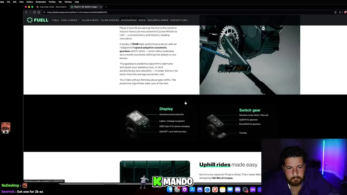
Task: Click the share icon in the address bar
Action: coord(340,12)
